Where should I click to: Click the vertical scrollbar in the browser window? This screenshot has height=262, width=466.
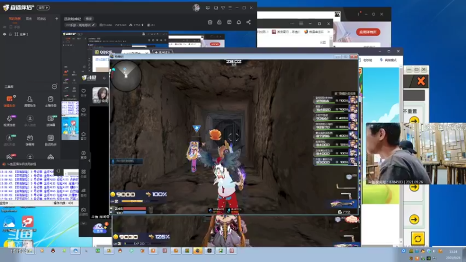(x=331, y=41)
